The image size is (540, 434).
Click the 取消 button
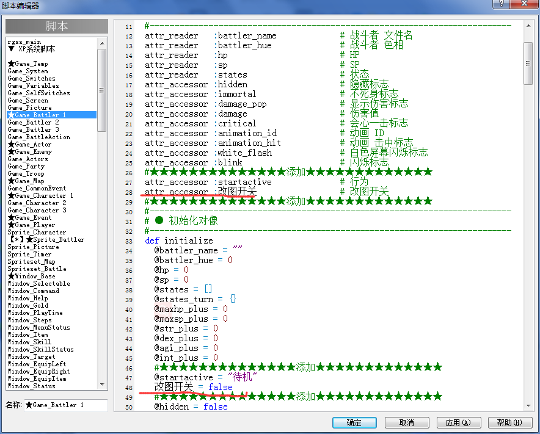tap(407, 422)
